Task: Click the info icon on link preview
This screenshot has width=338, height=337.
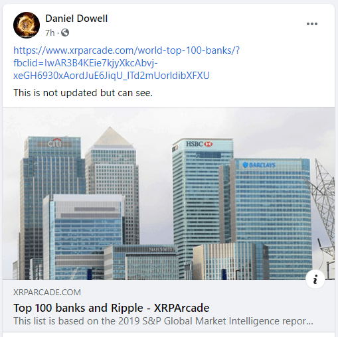Action: [315, 279]
